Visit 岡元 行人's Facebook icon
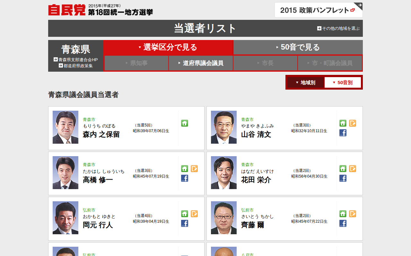This screenshot has width=411, height=256. coord(185,223)
